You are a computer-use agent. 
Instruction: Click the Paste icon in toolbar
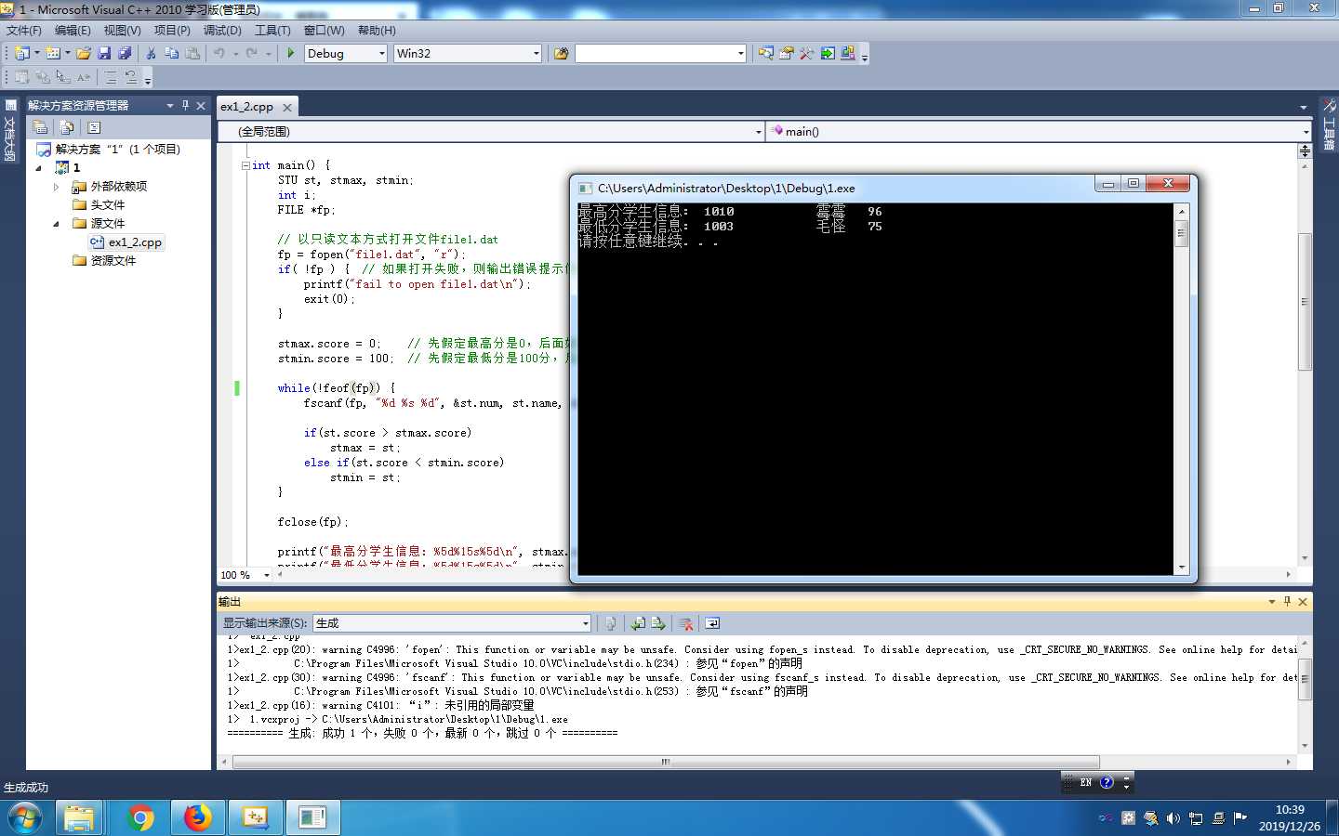[192, 53]
